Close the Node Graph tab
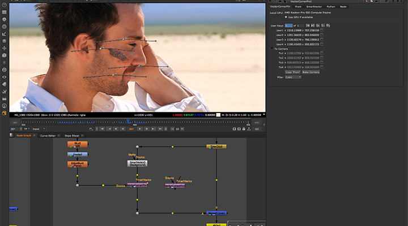408x226 pixels. (x=34, y=136)
